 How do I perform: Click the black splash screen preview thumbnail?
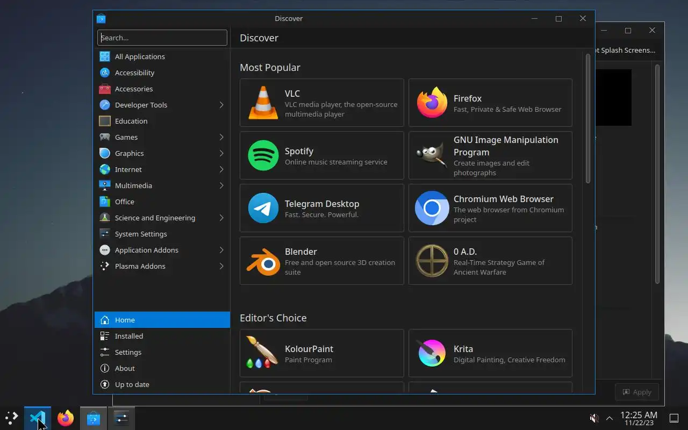(x=613, y=97)
